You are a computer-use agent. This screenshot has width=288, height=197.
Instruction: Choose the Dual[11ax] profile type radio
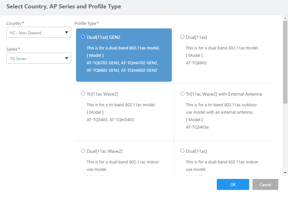pyautogui.click(x=182, y=37)
